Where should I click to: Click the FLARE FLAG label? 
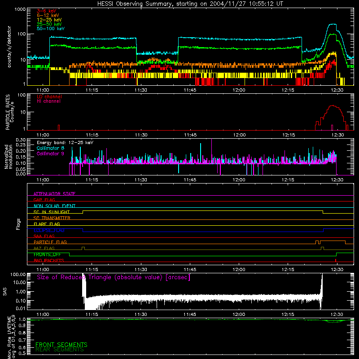47,224
